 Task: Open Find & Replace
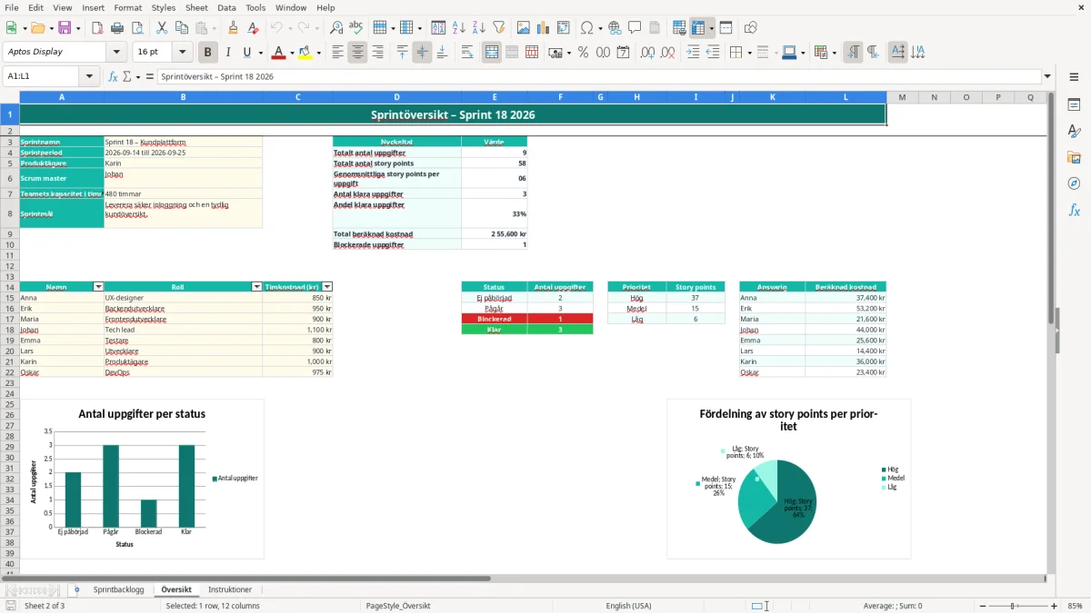click(336, 28)
